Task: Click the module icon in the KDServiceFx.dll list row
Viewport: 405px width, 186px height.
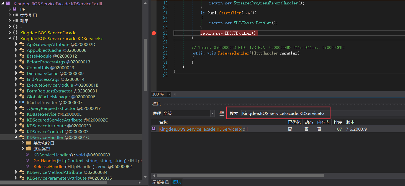Action: tap(154, 129)
